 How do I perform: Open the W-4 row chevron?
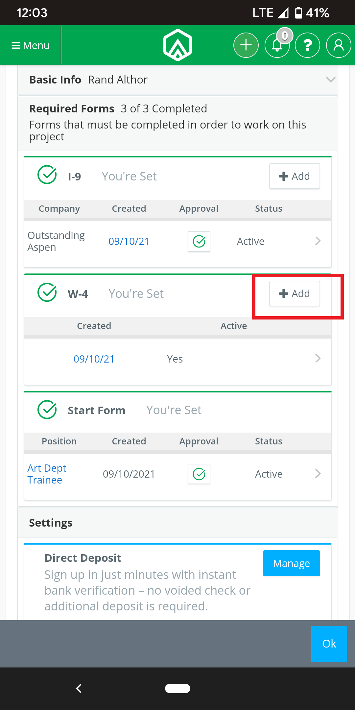[318, 358]
